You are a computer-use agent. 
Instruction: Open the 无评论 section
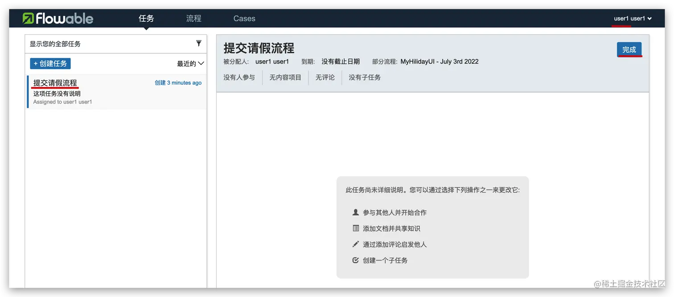point(325,77)
